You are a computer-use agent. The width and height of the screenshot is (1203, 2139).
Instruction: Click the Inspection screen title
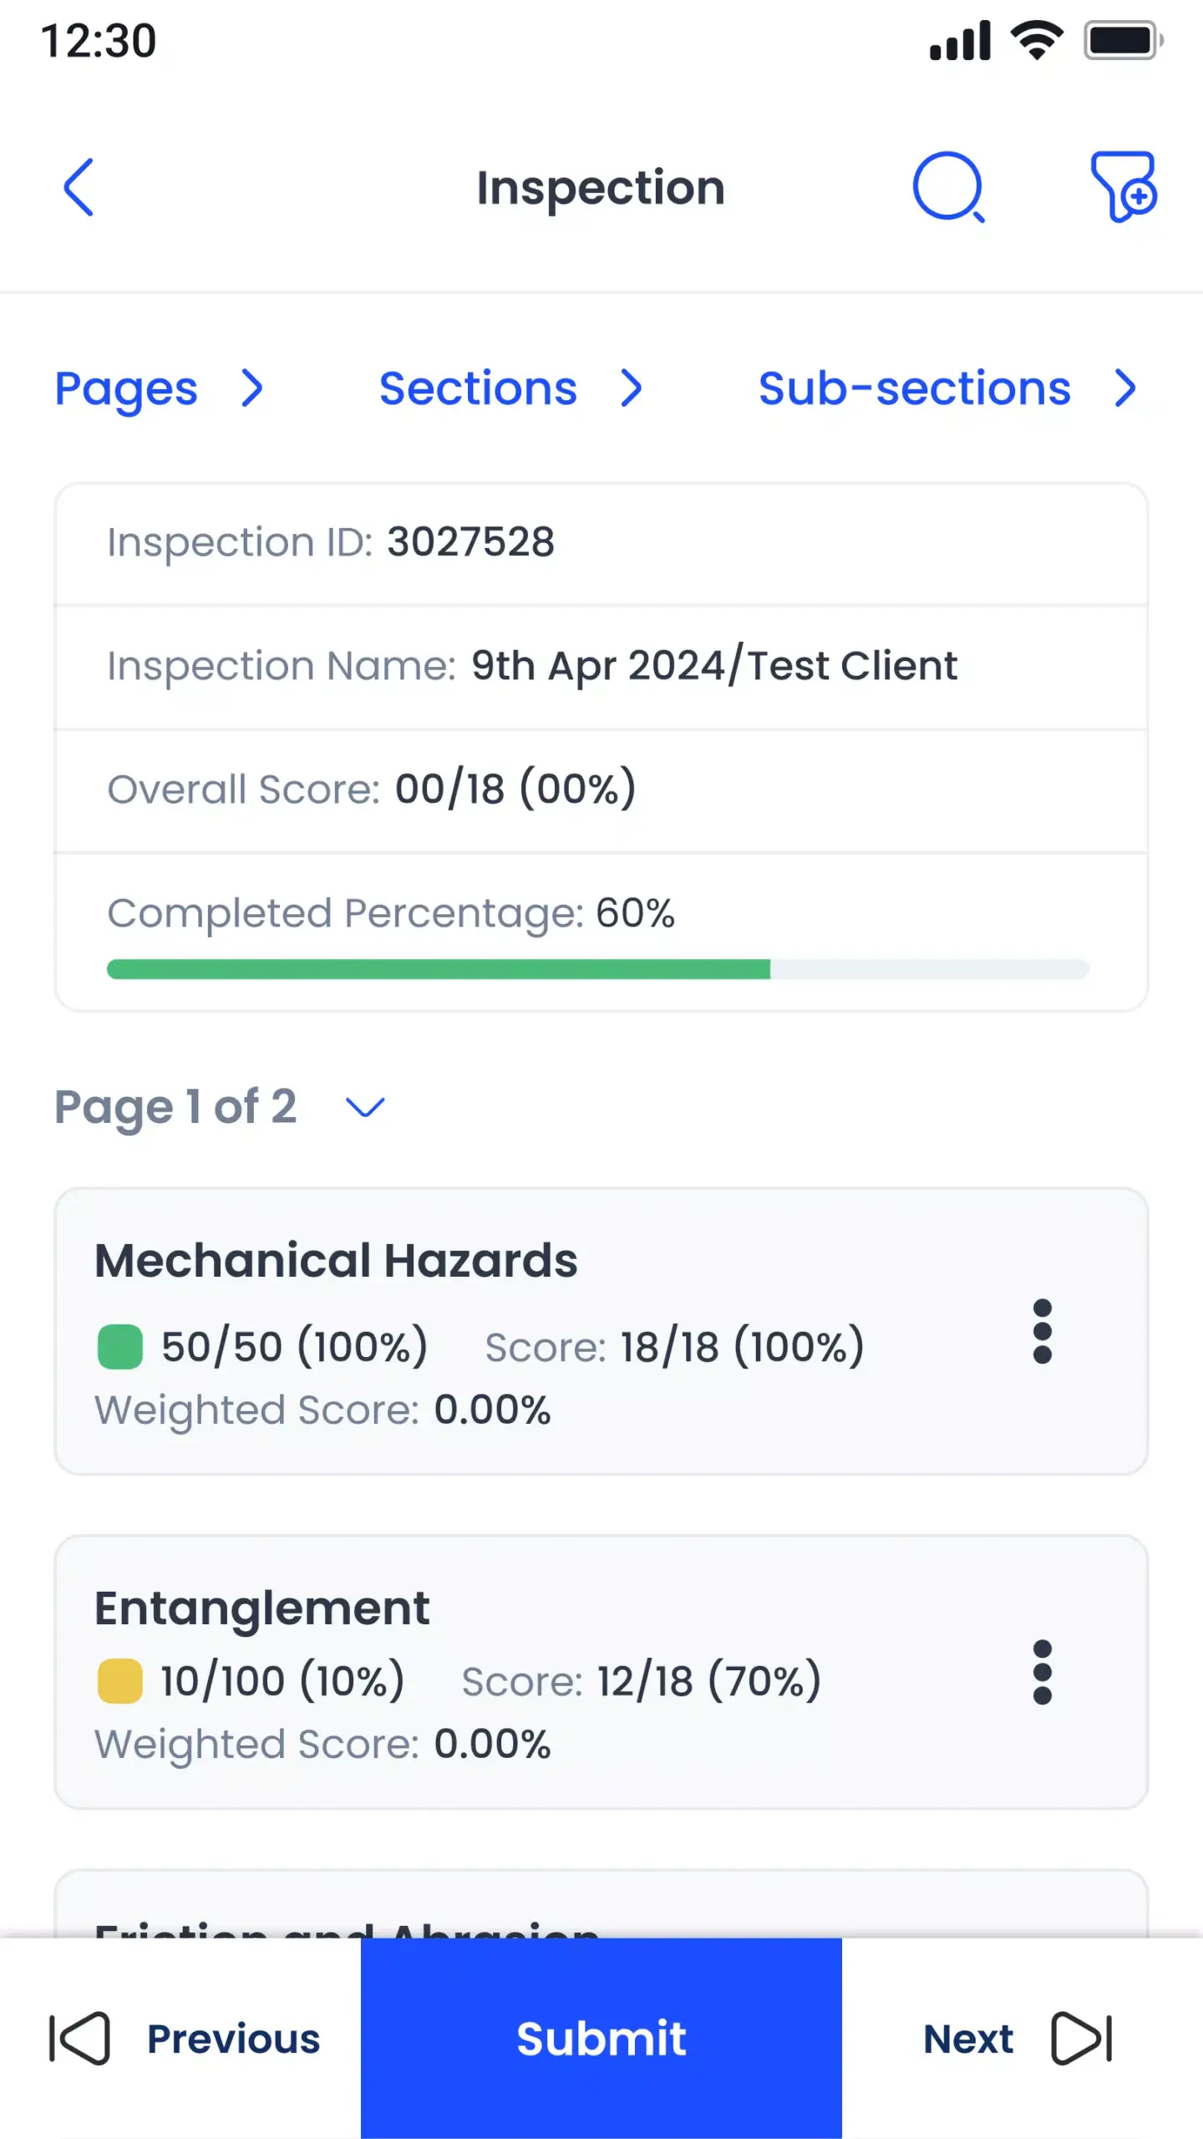click(x=601, y=189)
